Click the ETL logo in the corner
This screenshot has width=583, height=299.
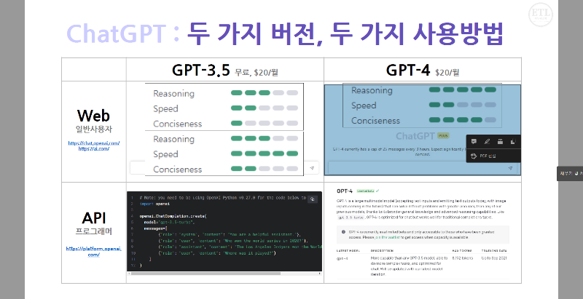541,15
